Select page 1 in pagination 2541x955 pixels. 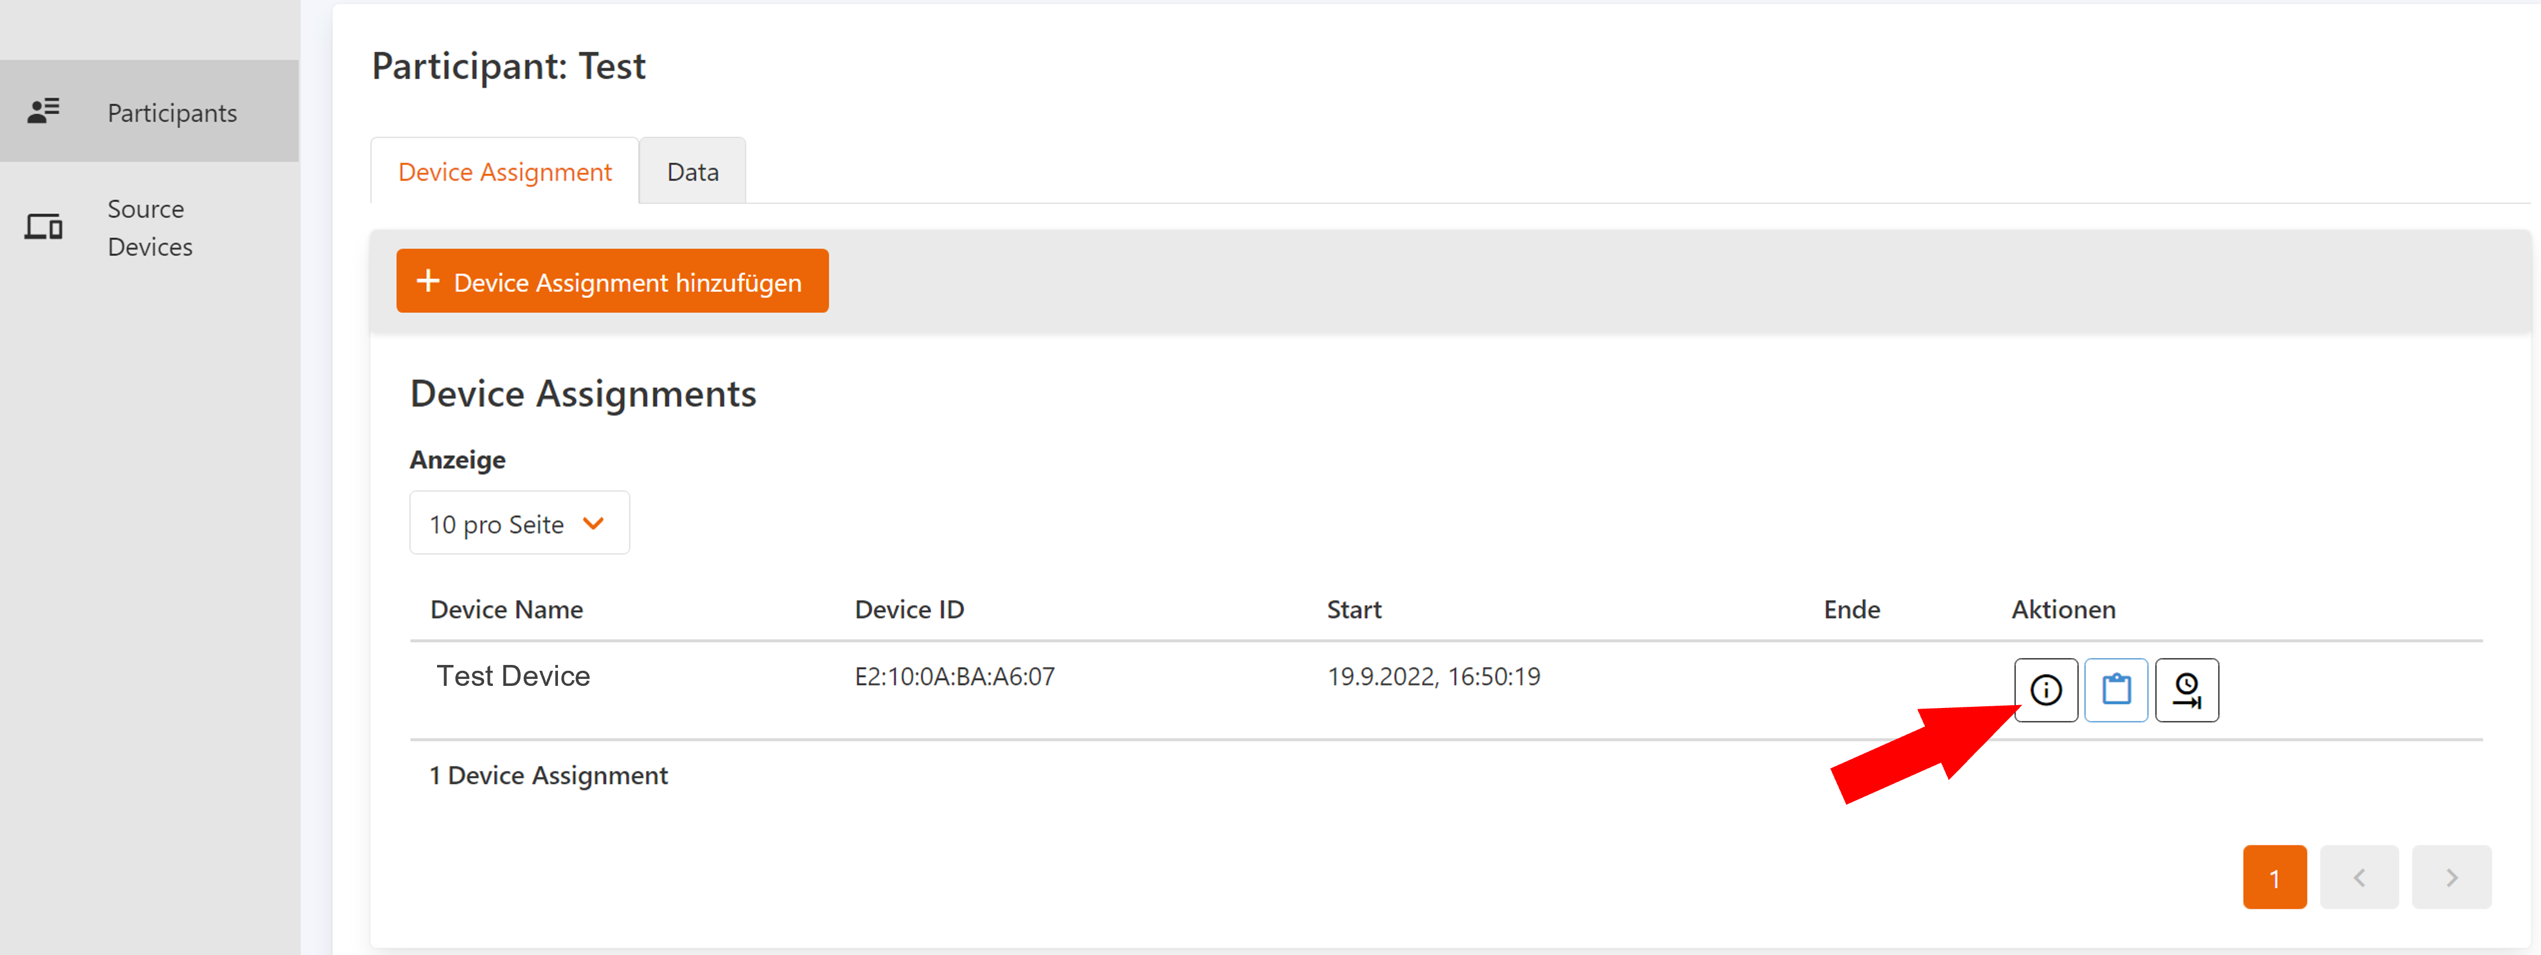click(2274, 876)
